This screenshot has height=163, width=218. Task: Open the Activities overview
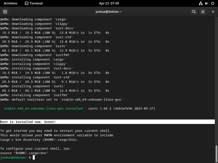pyautogui.click(x=10, y=3)
